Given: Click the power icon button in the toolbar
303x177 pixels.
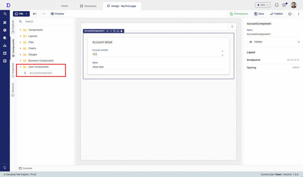Looking at the screenshot, I should pos(290,14).
